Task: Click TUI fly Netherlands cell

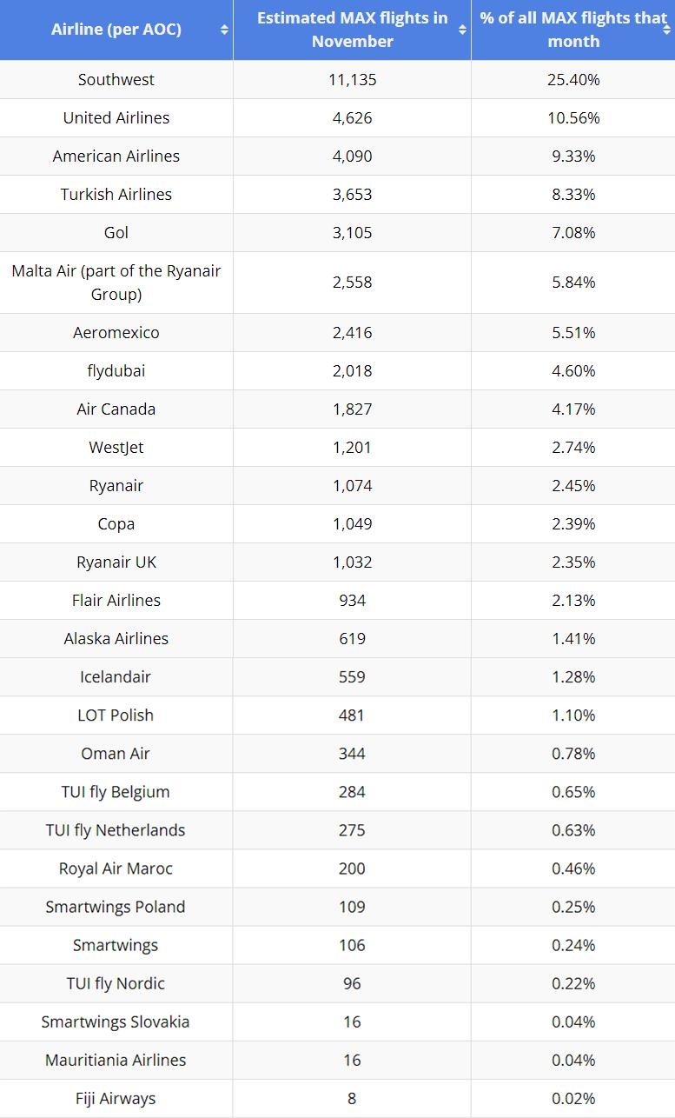Action: 116,829
